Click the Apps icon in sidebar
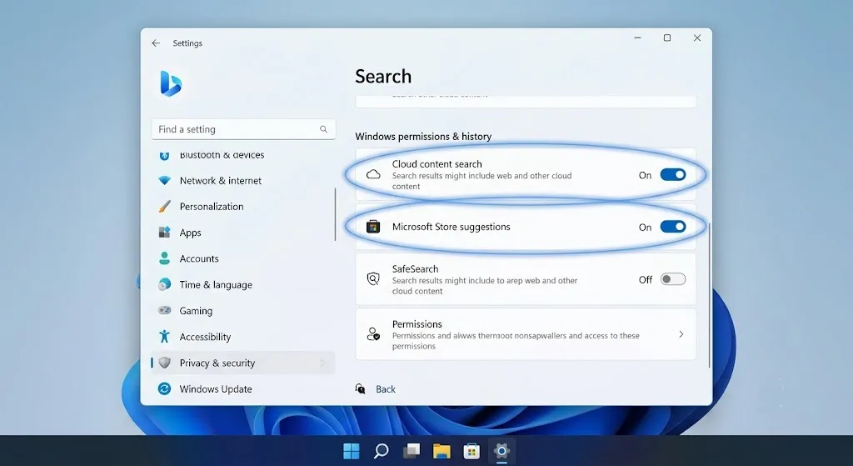 tap(164, 233)
